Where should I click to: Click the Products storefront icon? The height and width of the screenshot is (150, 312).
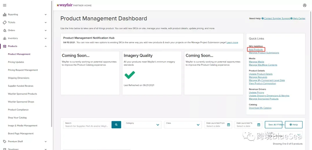click(5, 46)
